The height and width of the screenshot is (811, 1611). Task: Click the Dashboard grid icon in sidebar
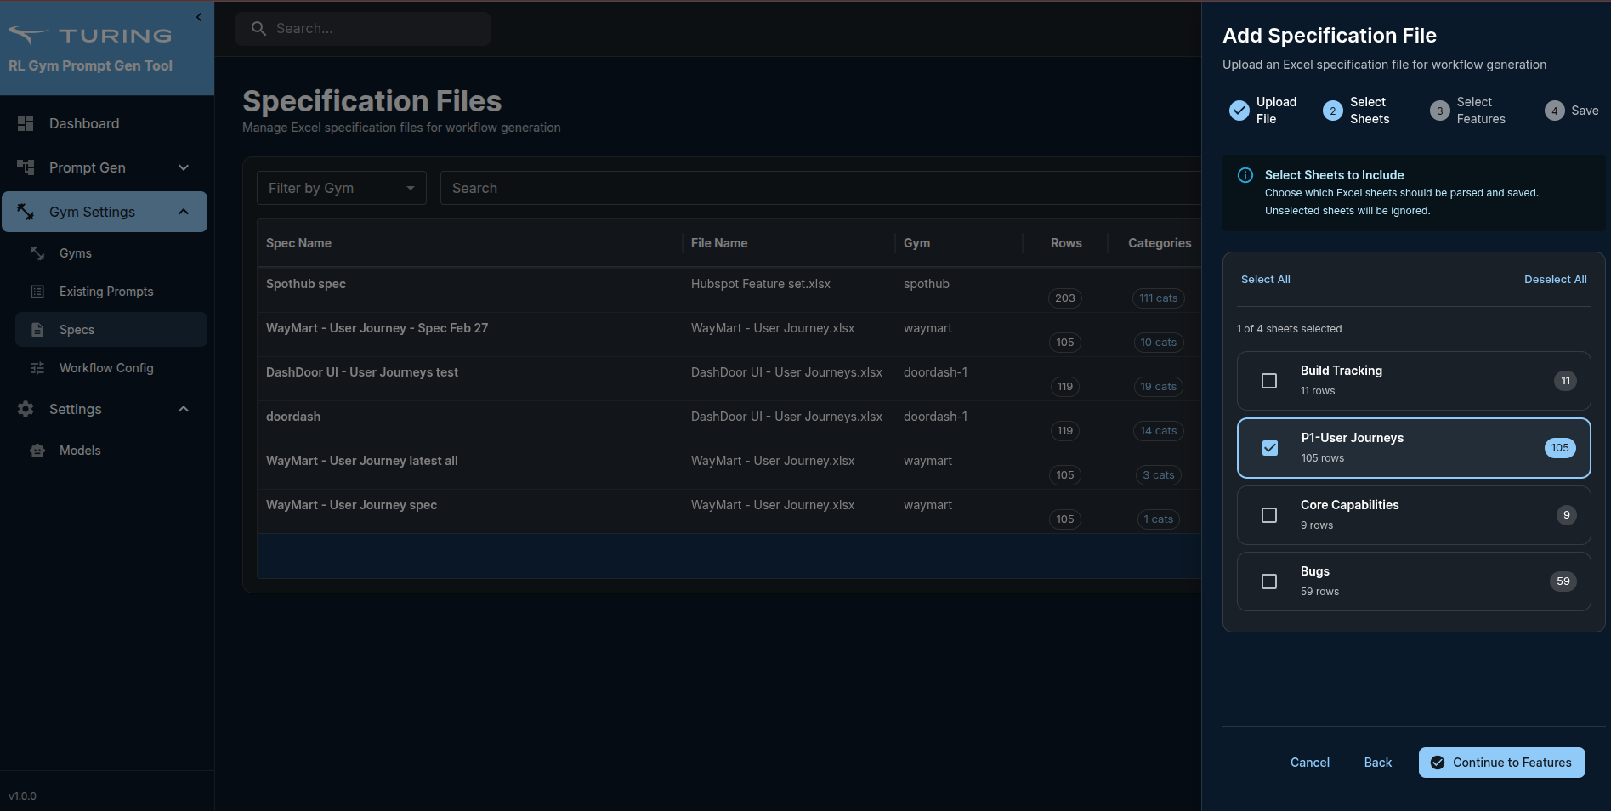(x=26, y=123)
